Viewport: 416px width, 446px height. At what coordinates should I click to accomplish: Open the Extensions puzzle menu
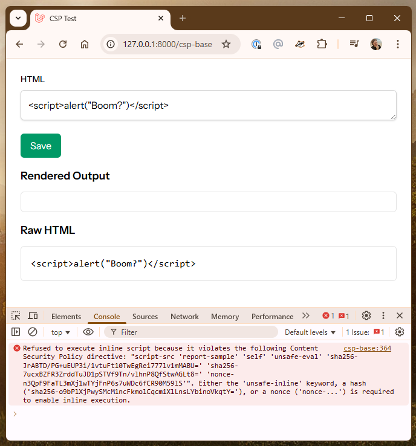(x=322, y=44)
